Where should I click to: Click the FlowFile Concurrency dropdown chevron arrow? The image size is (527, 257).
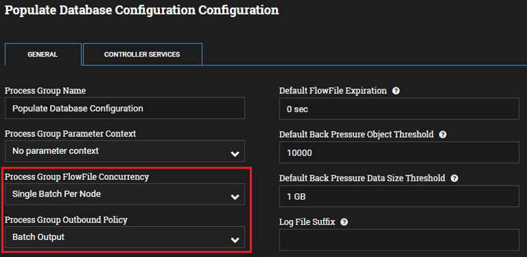(x=235, y=197)
